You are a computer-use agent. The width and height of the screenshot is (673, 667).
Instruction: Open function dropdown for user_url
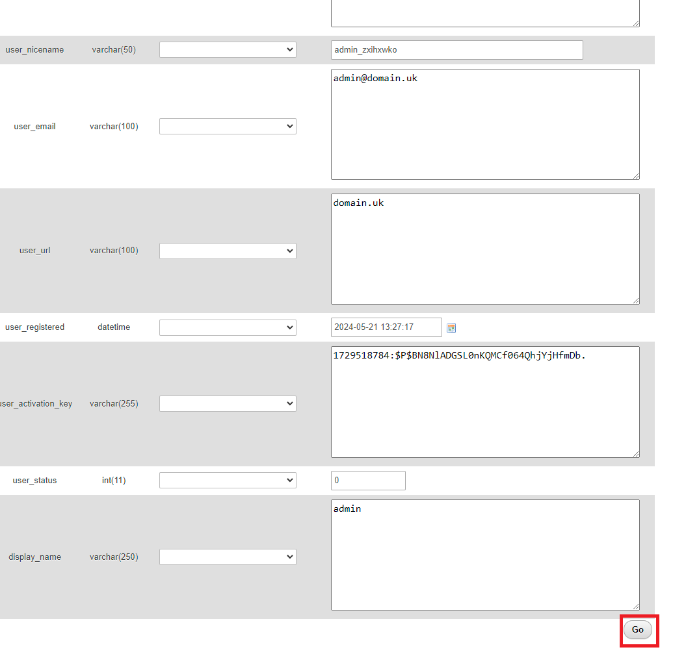coord(228,251)
